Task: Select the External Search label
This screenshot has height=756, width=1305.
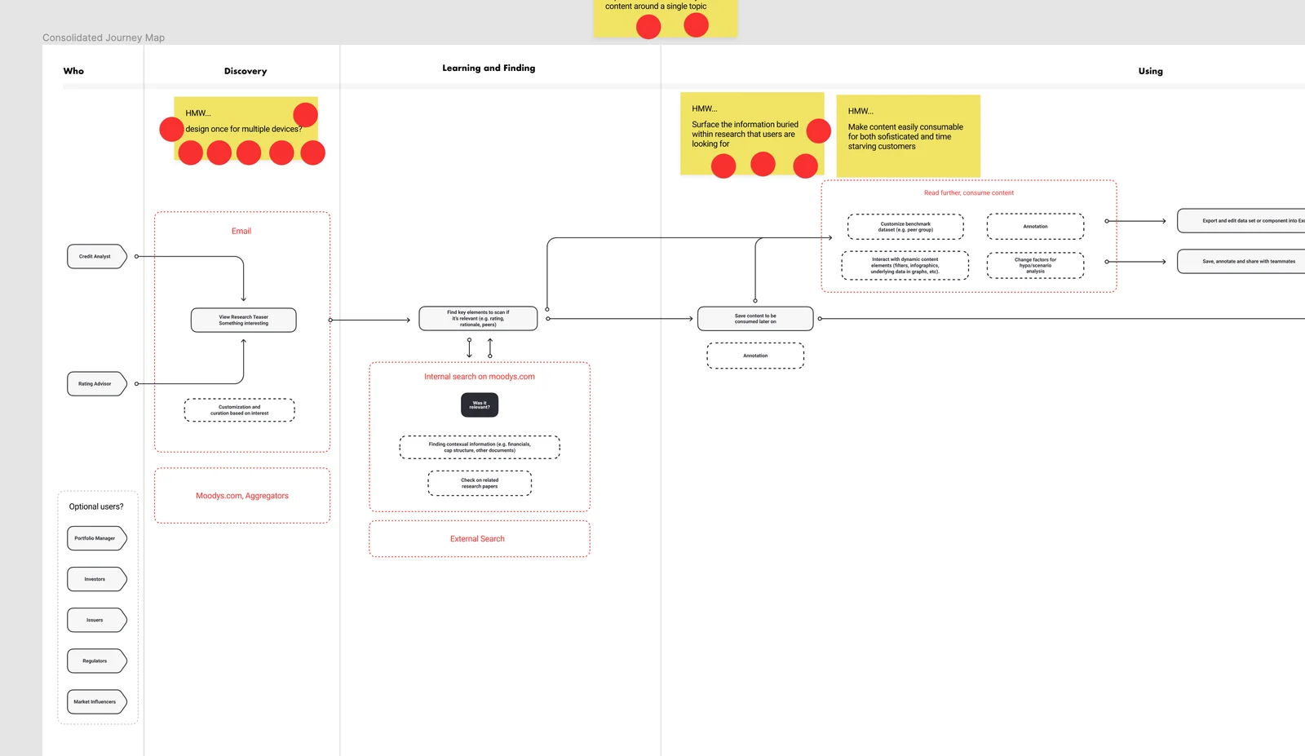Action: 477,539
